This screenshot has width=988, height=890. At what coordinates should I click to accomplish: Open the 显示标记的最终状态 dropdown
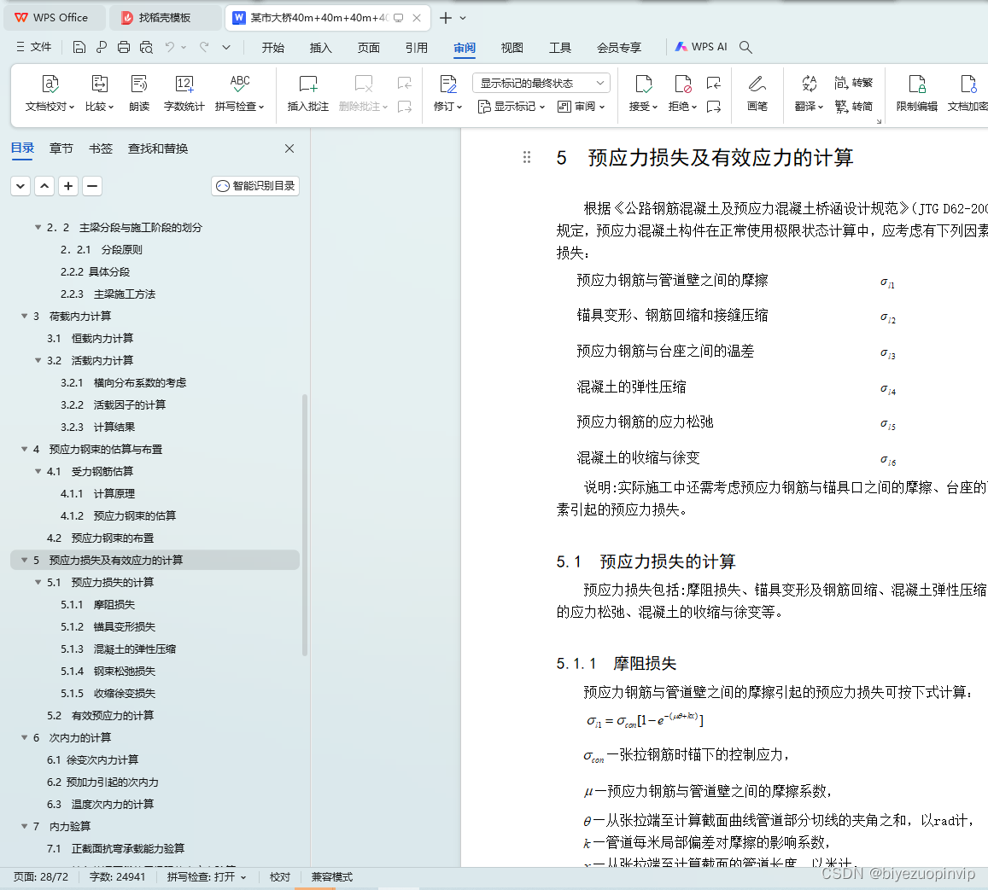[541, 83]
